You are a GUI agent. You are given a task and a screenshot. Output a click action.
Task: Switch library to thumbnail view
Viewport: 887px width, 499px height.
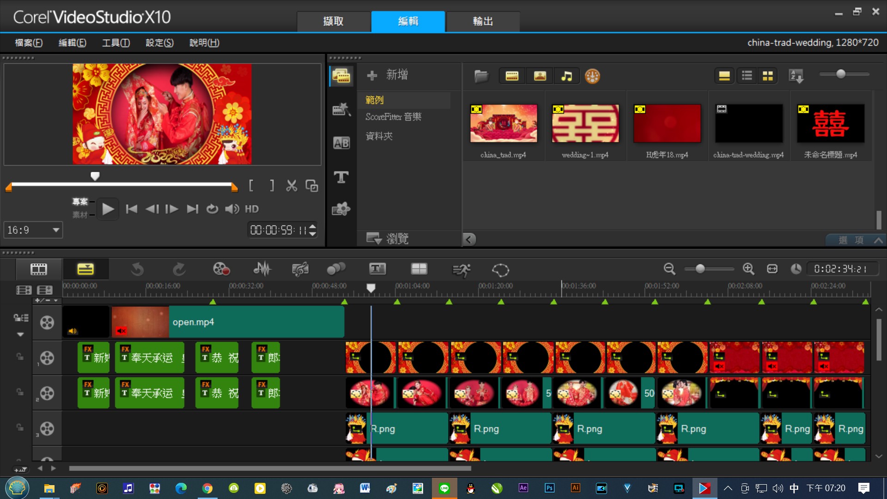point(768,76)
